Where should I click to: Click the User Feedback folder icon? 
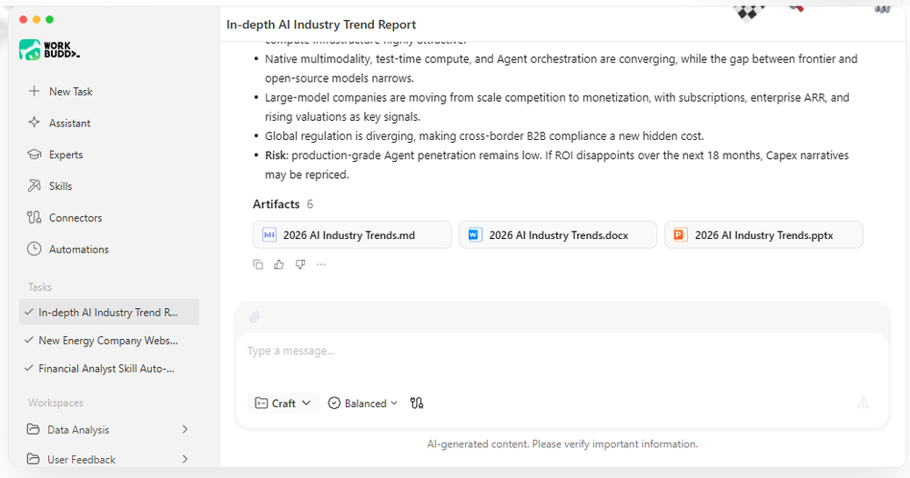[34, 459]
